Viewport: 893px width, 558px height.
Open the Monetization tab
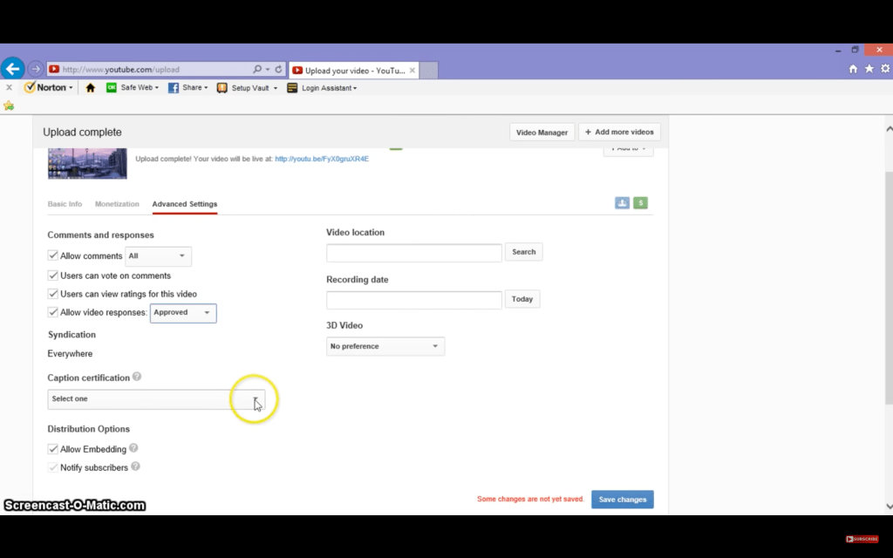coord(117,204)
